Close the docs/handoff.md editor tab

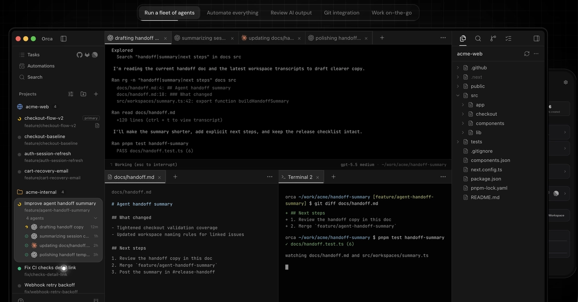(x=160, y=177)
